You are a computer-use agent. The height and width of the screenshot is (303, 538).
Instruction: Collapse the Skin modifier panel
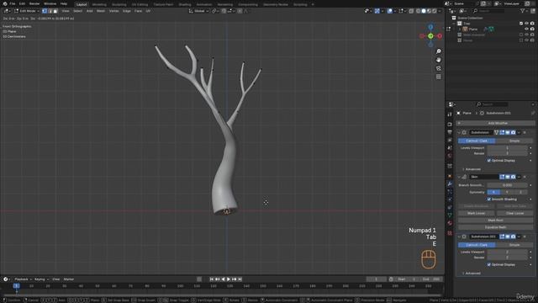(x=459, y=177)
